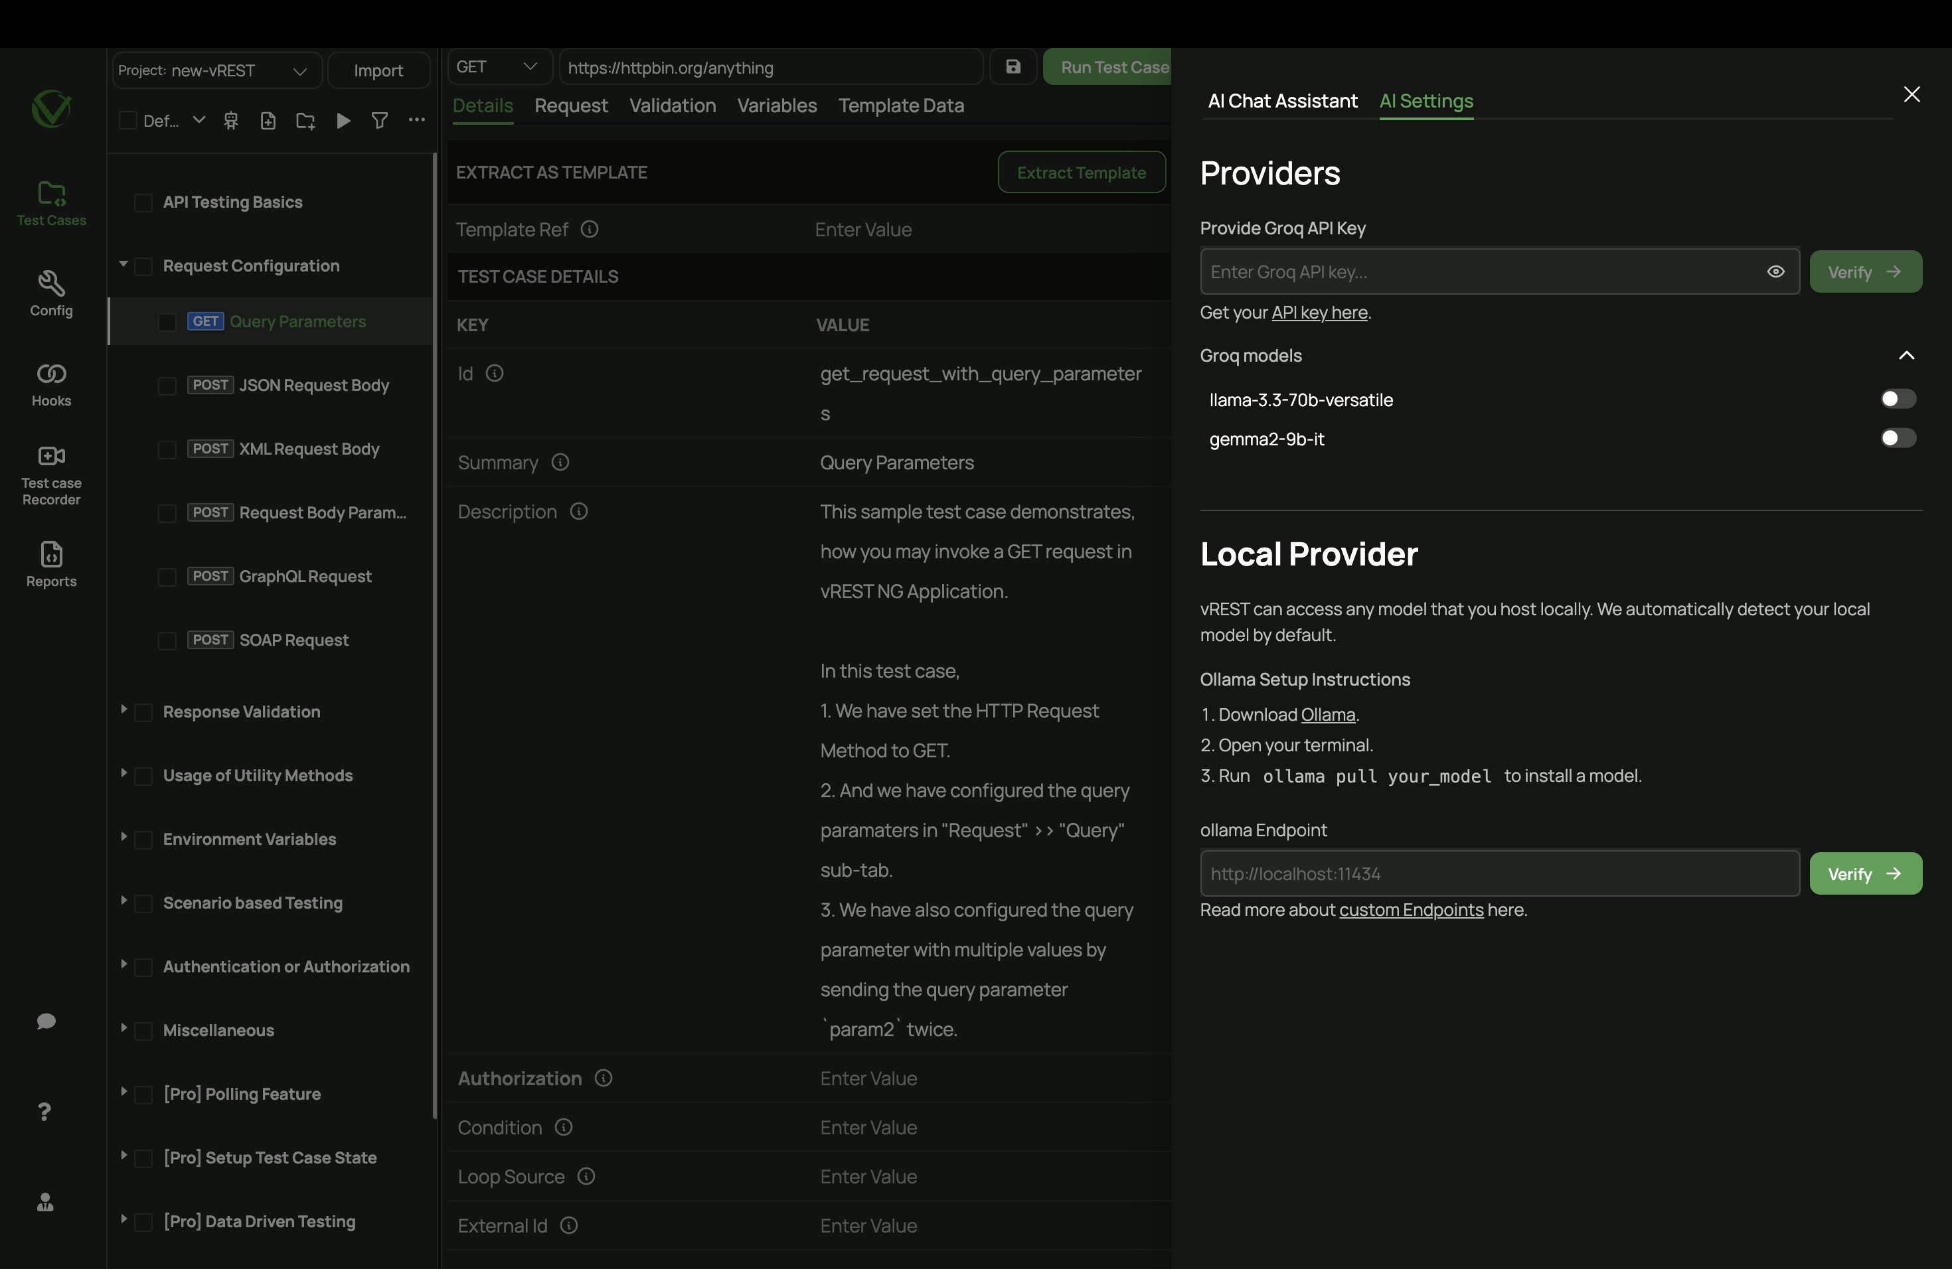The height and width of the screenshot is (1269, 1952).
Task: Enable llama-3.3-70b-versatile model toggle
Action: 1898,398
